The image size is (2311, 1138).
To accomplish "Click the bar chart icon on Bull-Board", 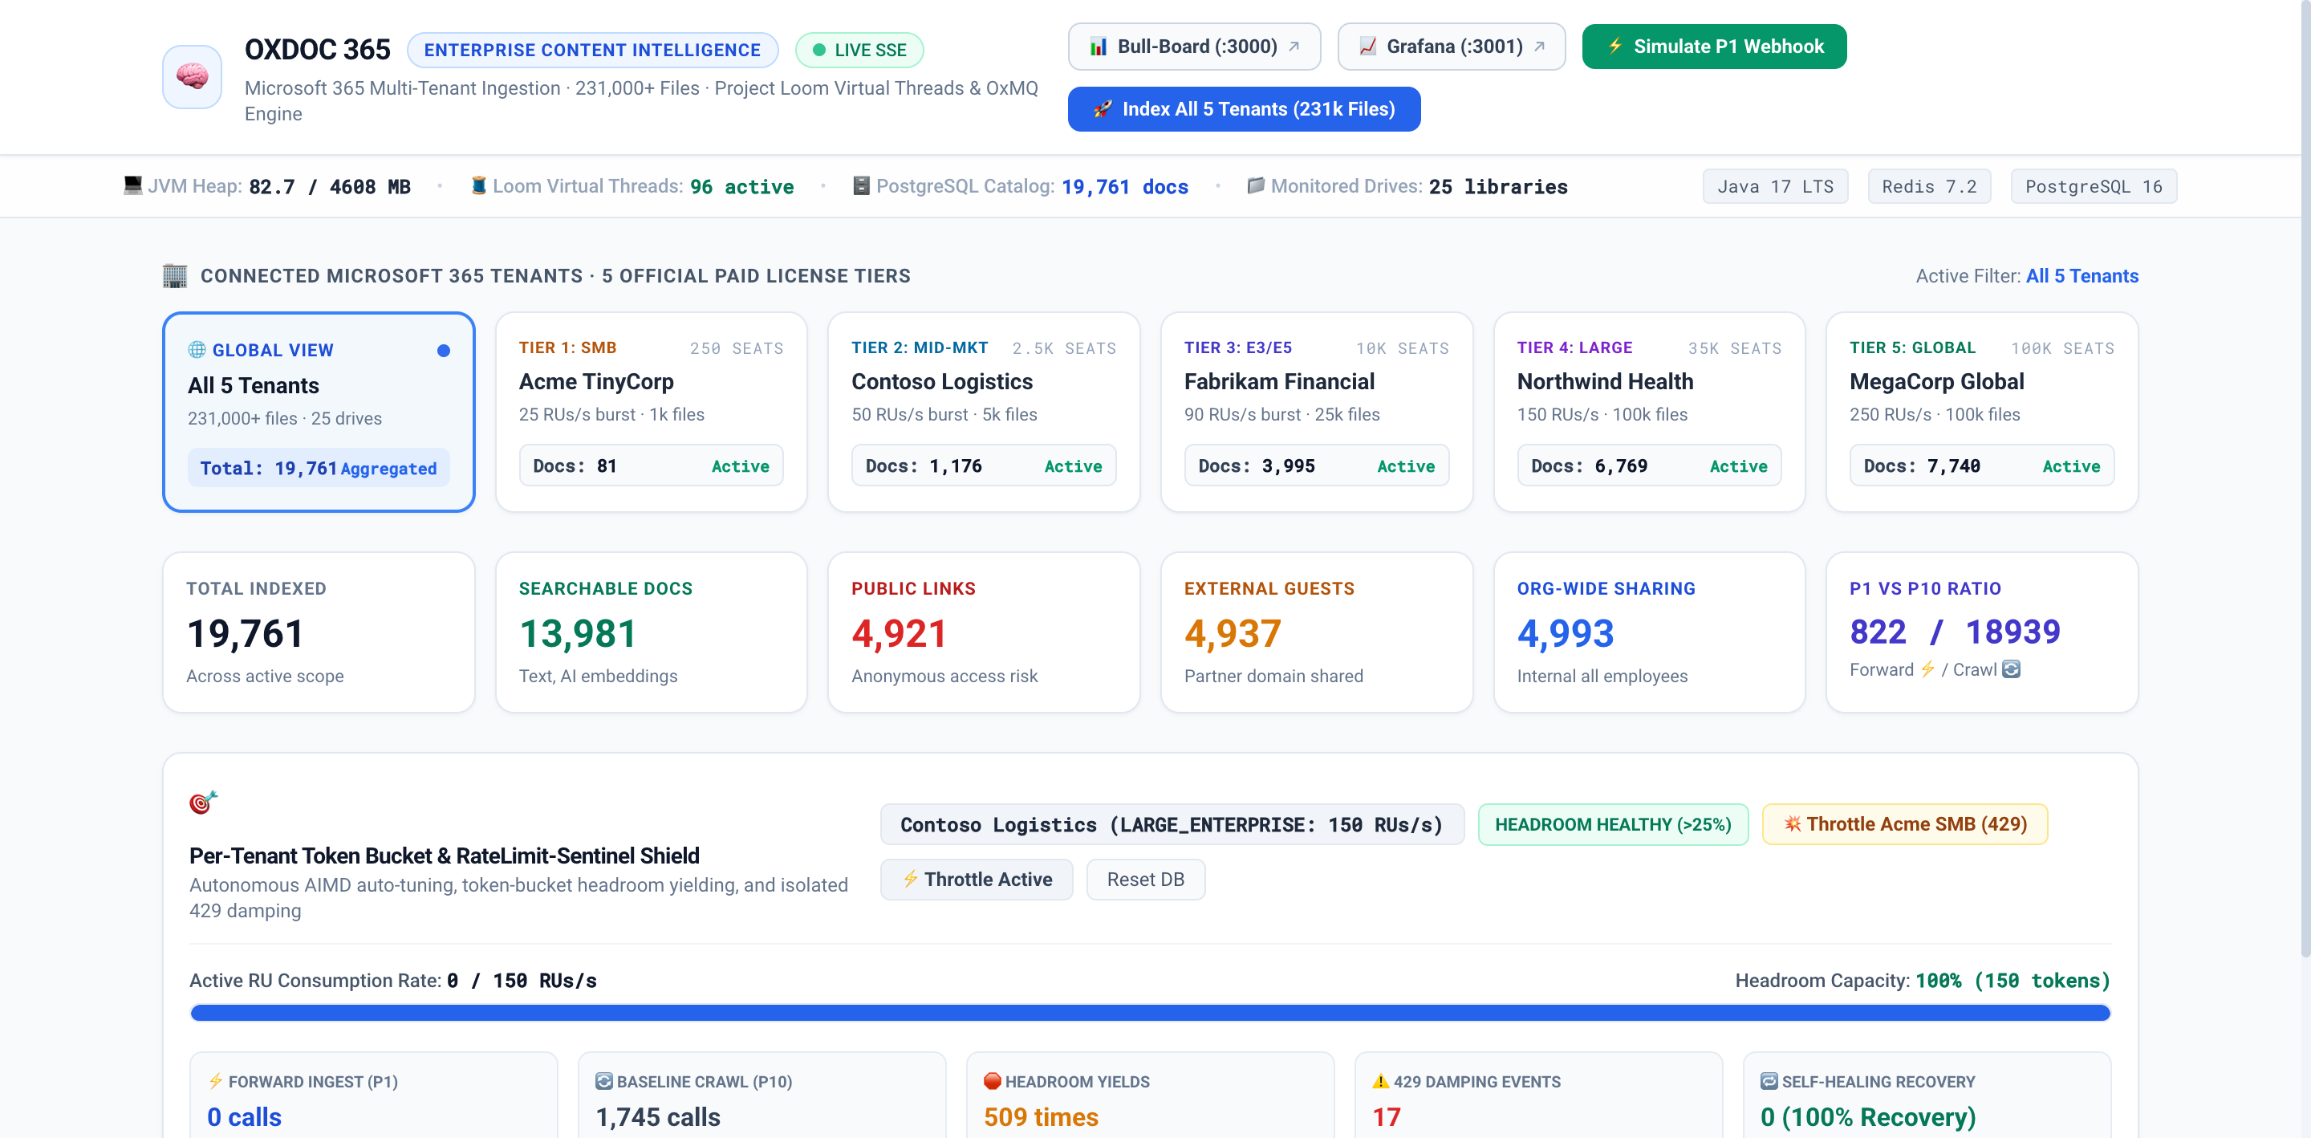I will point(1098,47).
